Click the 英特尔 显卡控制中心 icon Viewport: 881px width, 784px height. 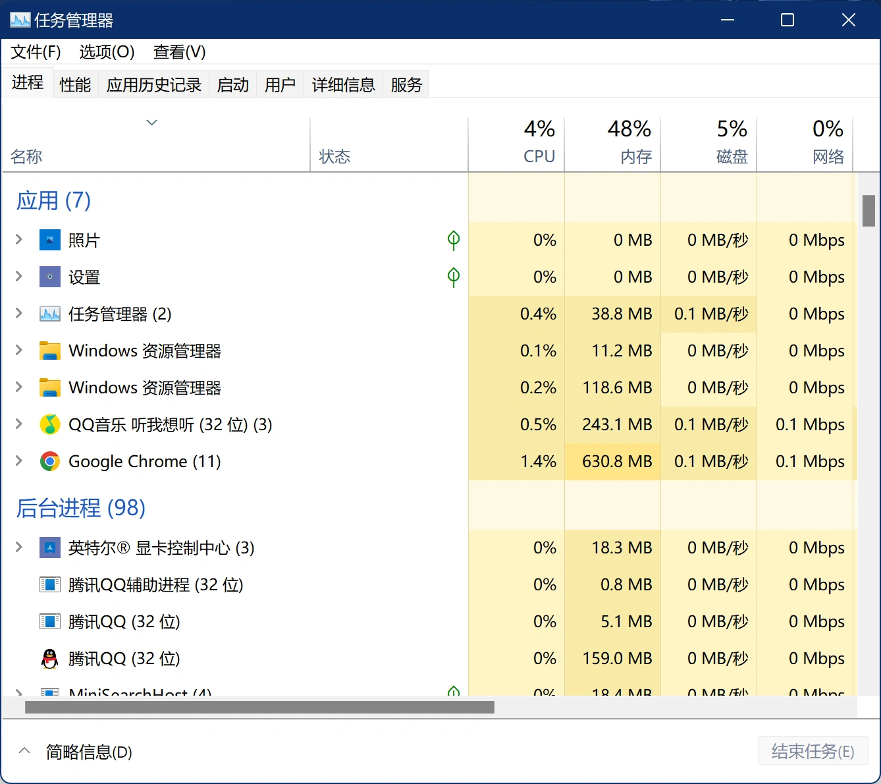(50, 547)
